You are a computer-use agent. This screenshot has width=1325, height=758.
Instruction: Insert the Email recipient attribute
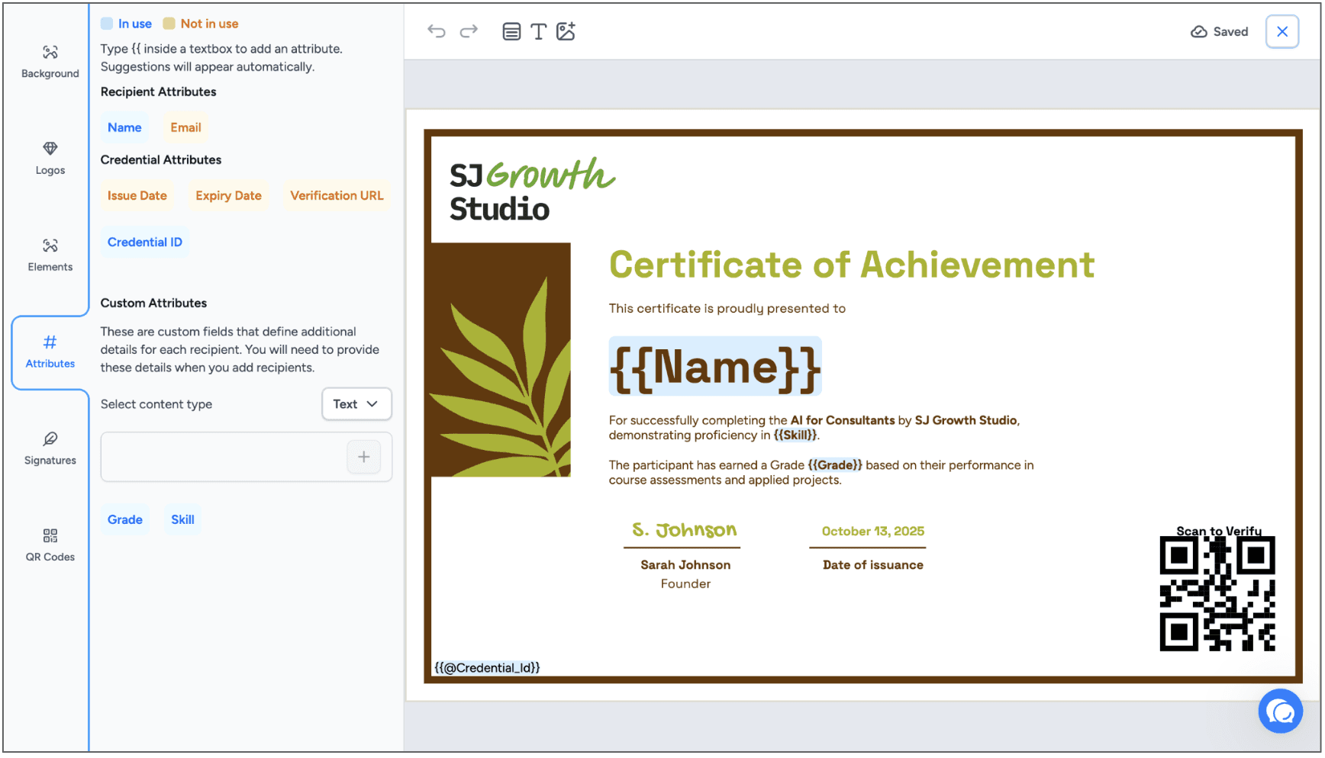click(185, 127)
